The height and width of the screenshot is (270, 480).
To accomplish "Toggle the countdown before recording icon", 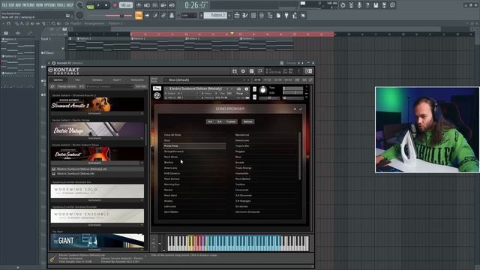I will pyautogui.click(x=155, y=5).
